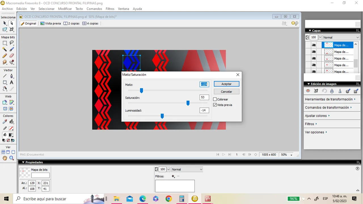This screenshot has width=363, height=204.
Task: Swap stroke and fill colors
Action: 13,140
